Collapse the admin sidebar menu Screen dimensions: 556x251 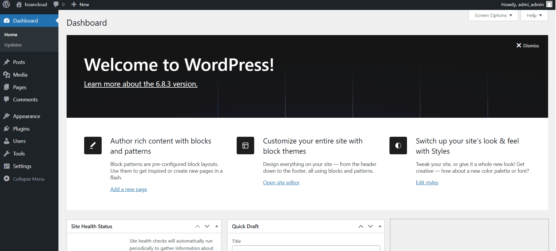pos(24,179)
